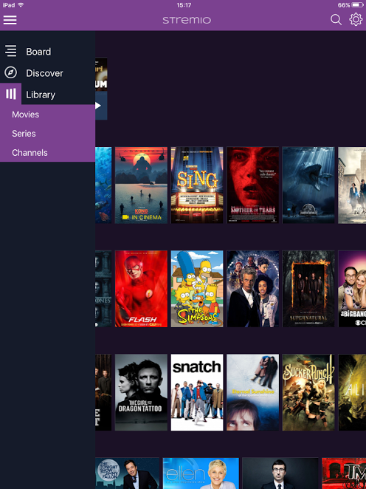The image size is (366, 489).
Task: Select Discover in the sidebar
Action: click(44, 73)
